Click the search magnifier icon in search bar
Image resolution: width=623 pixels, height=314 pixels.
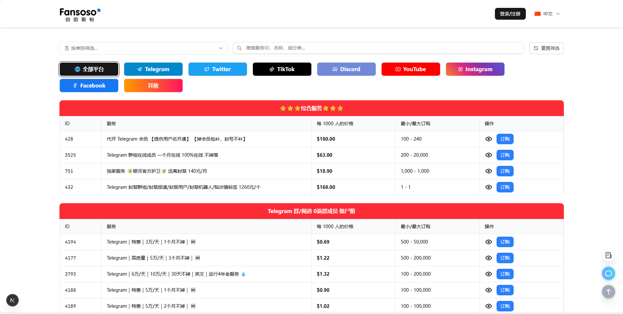[x=239, y=48]
